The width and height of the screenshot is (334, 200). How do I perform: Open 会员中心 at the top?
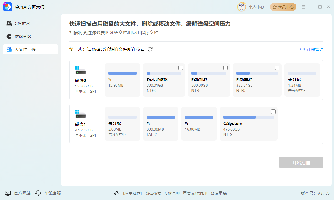pos(283,7)
